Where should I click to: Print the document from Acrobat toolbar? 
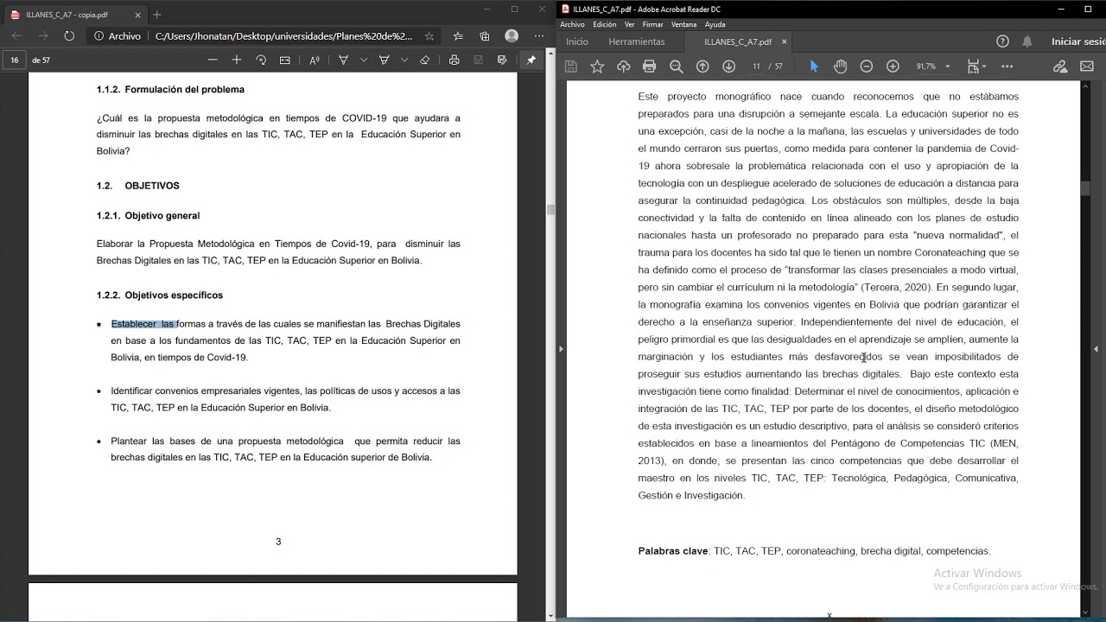pos(650,67)
